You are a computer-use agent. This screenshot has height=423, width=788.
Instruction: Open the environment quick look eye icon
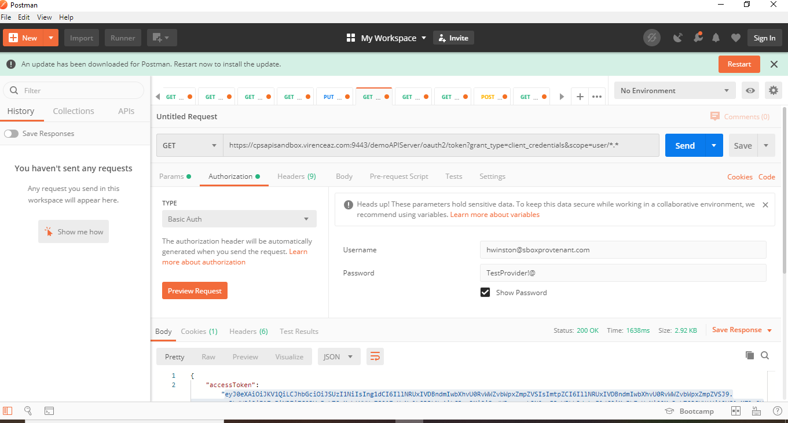(x=750, y=90)
